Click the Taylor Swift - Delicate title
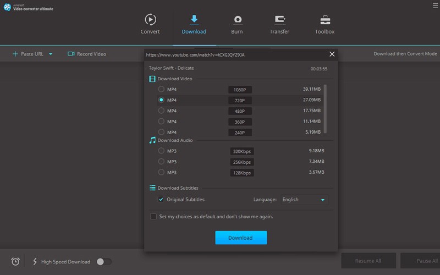This screenshot has height=275, width=440. [x=171, y=68]
